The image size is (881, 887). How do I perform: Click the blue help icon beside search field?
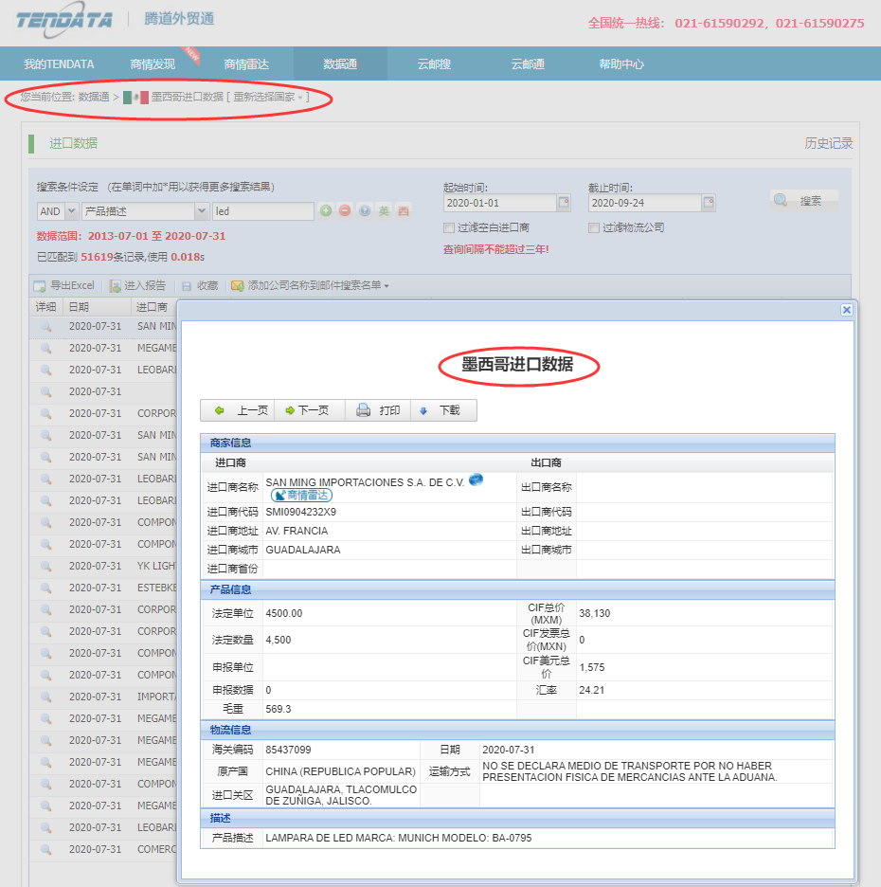[364, 211]
